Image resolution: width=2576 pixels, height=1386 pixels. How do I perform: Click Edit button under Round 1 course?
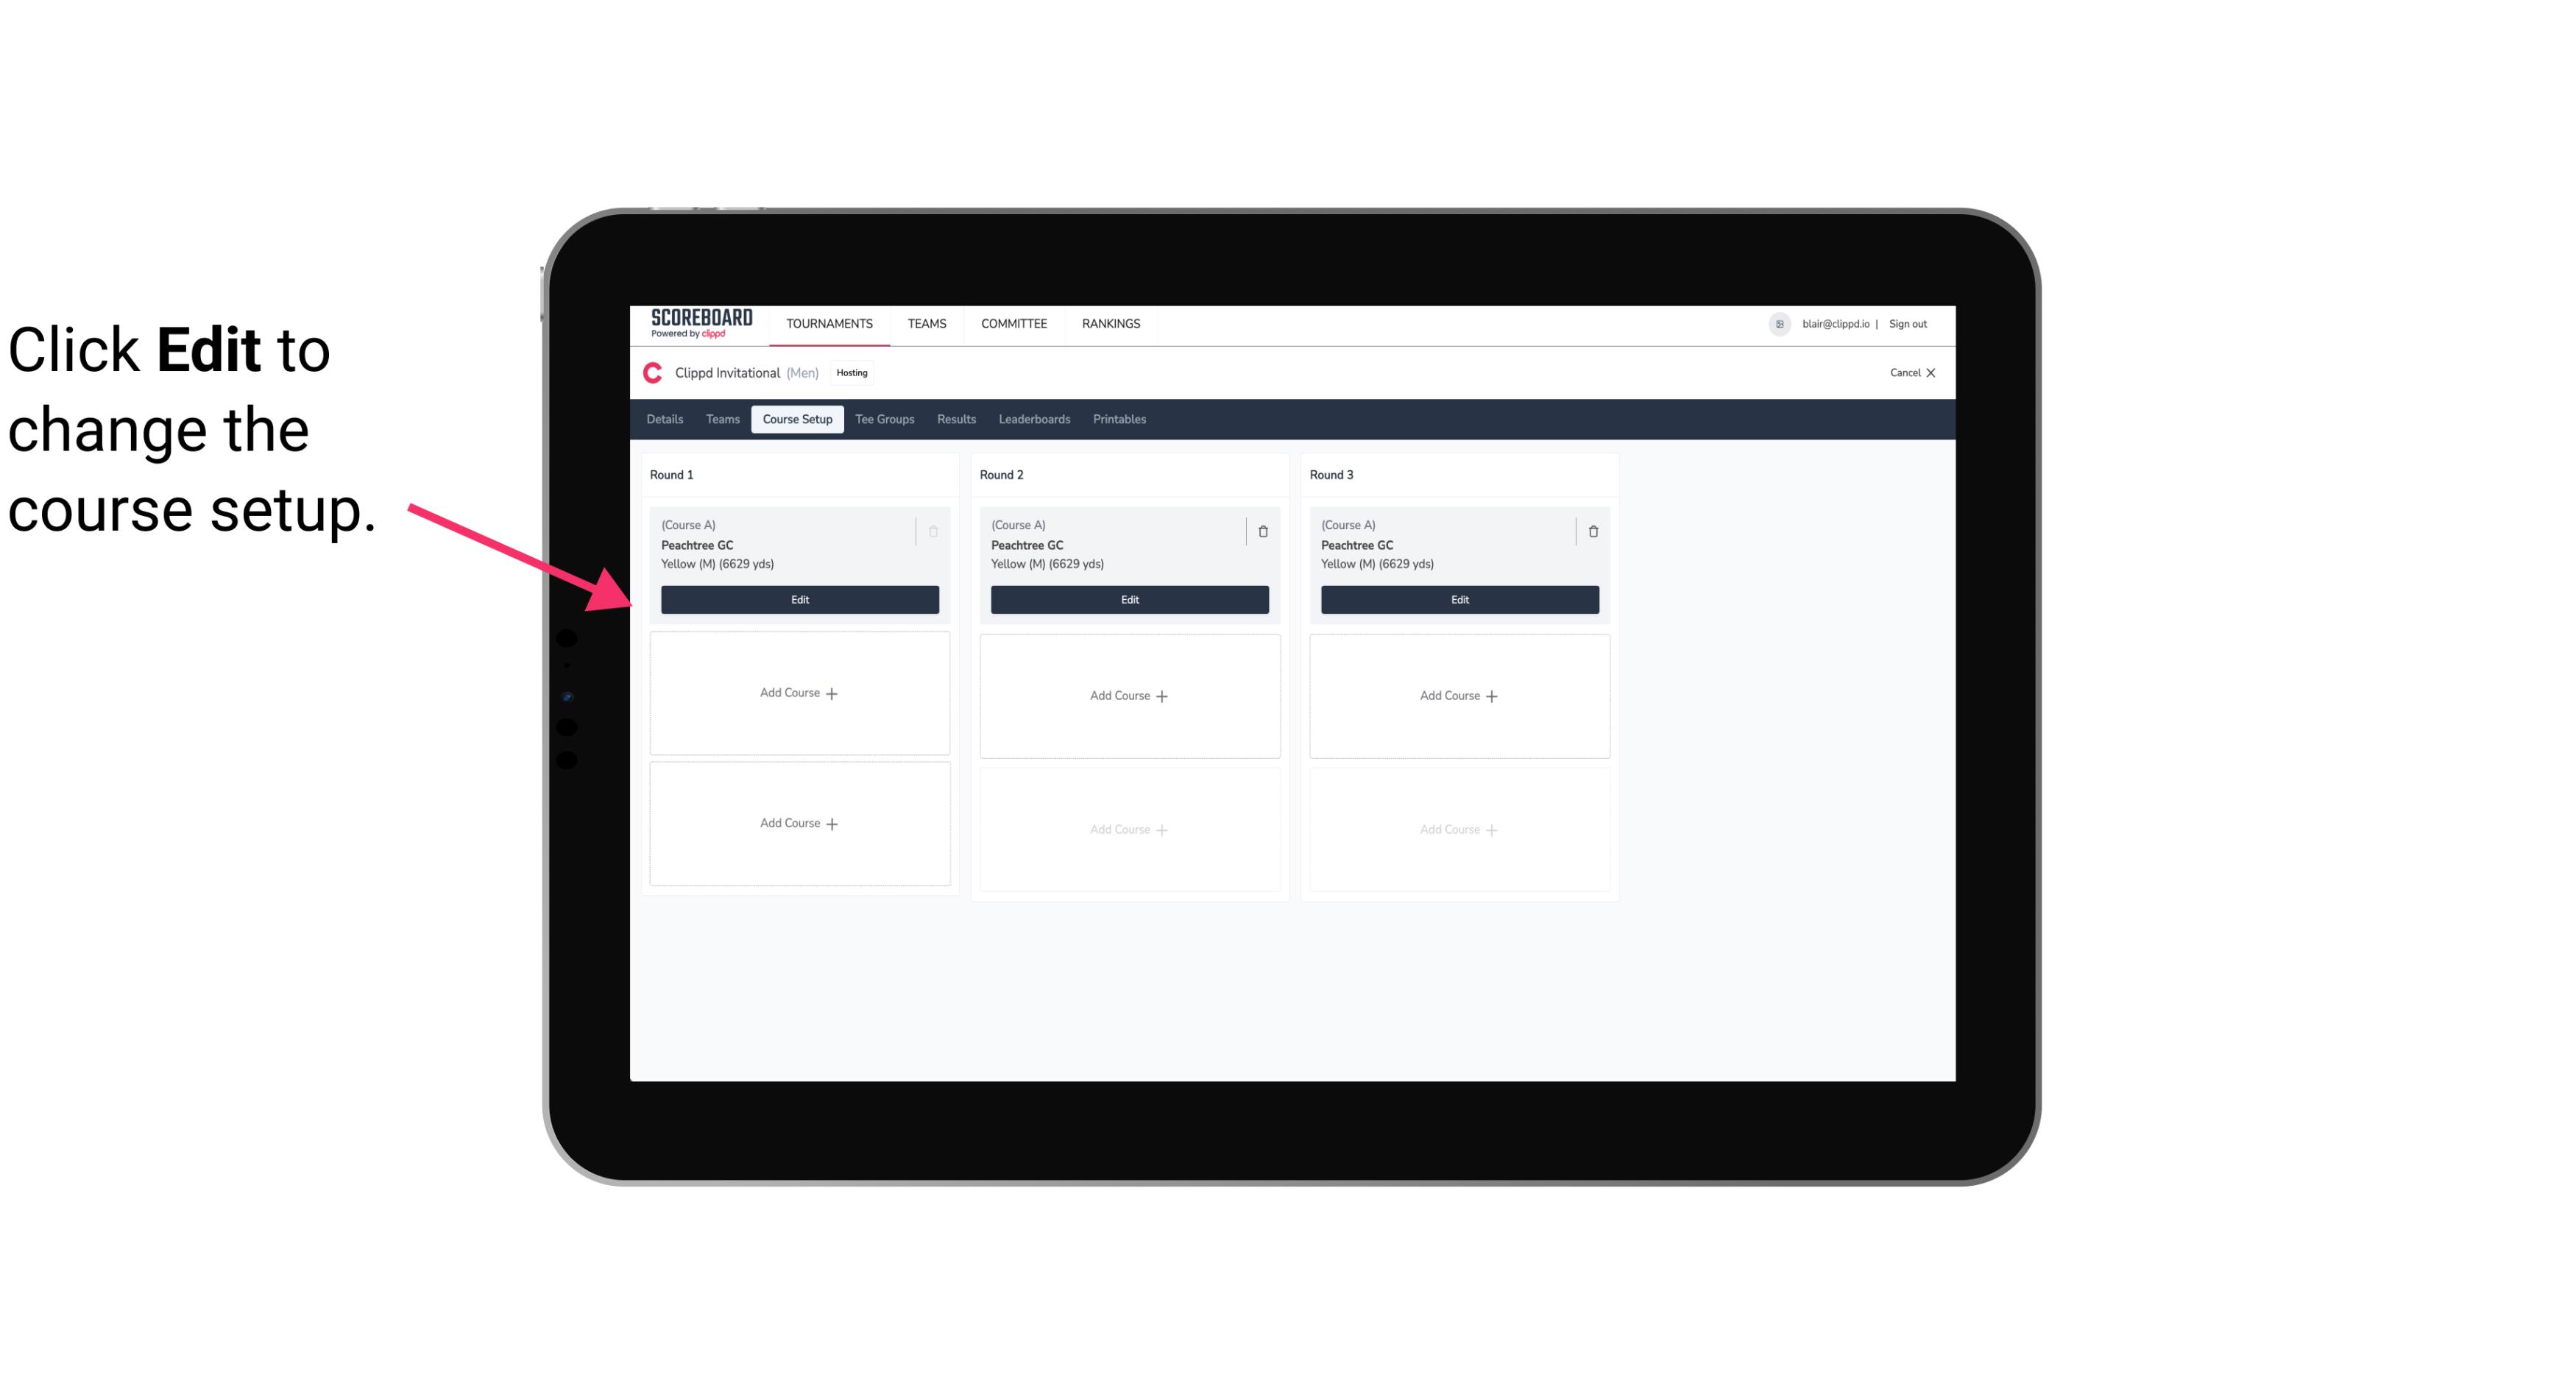800,598
